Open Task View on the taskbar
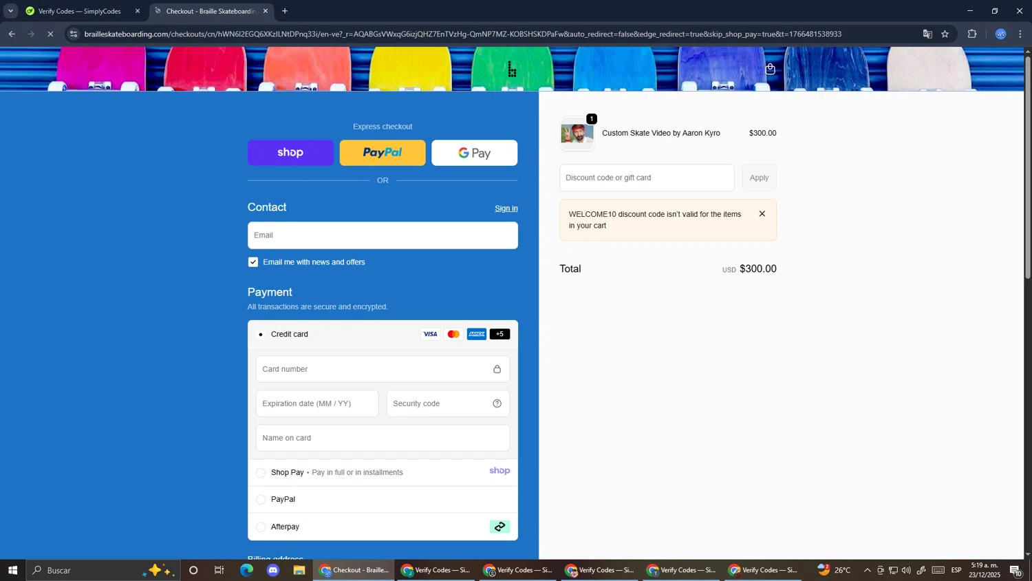Image resolution: width=1032 pixels, height=581 pixels. [x=219, y=570]
